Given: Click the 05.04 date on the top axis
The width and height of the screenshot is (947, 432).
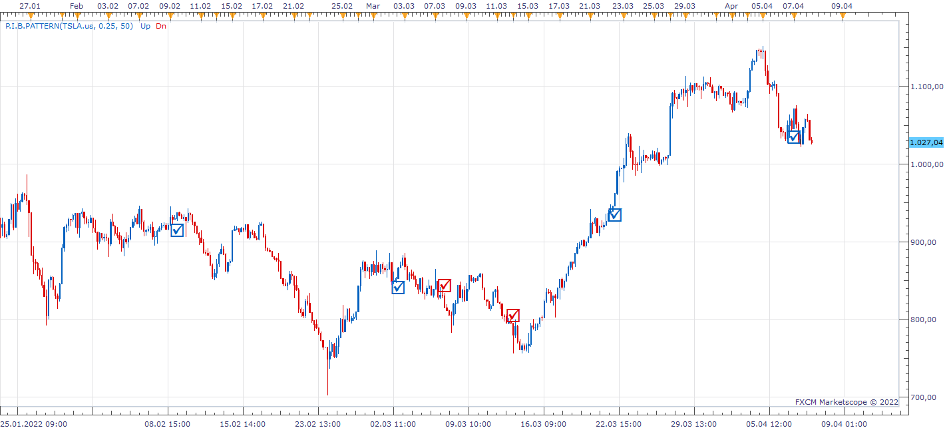Looking at the screenshot, I should tap(762, 5).
